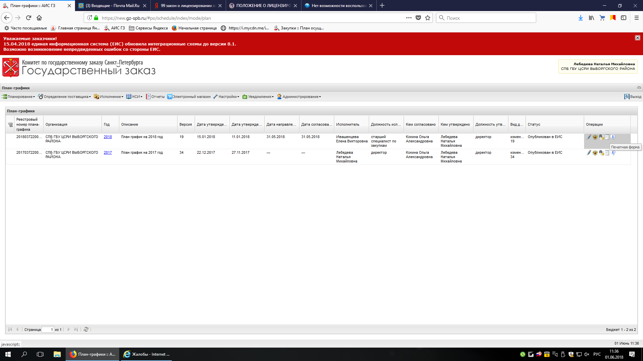Click the info bubble icon in the 2018 row
The width and height of the screenshot is (643, 361).
pos(613,137)
